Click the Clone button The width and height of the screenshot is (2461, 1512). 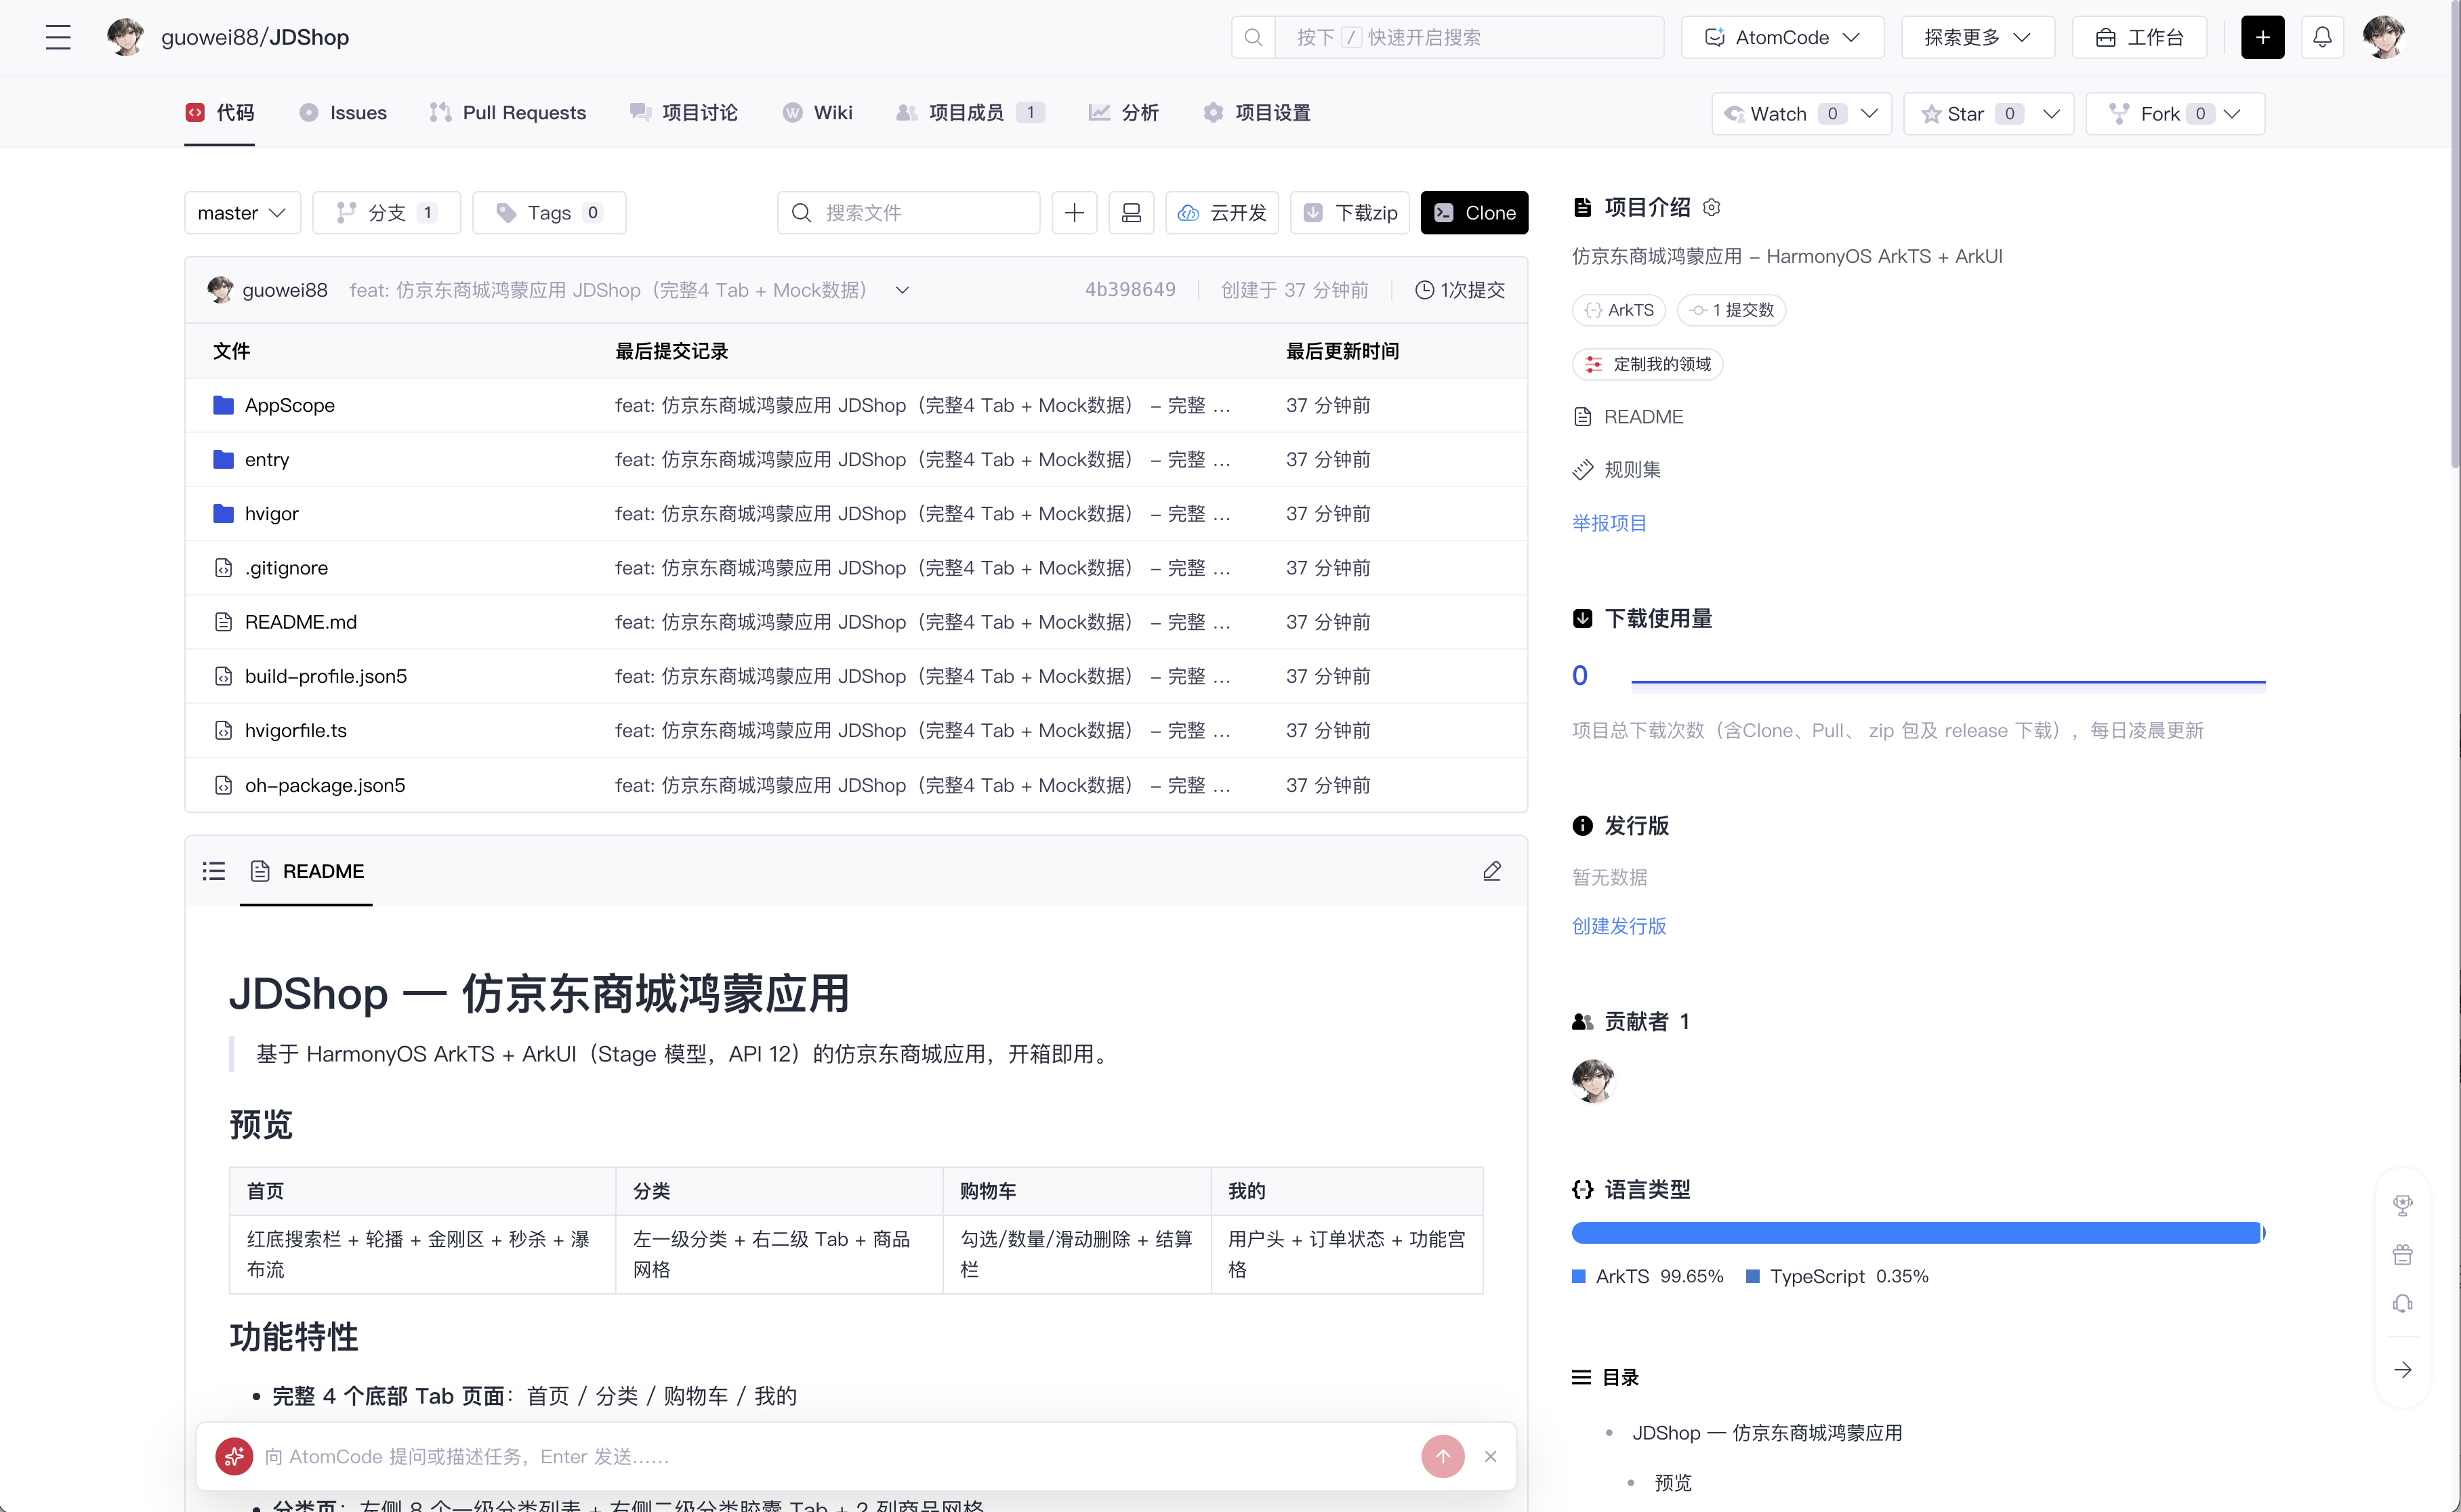coord(1474,212)
